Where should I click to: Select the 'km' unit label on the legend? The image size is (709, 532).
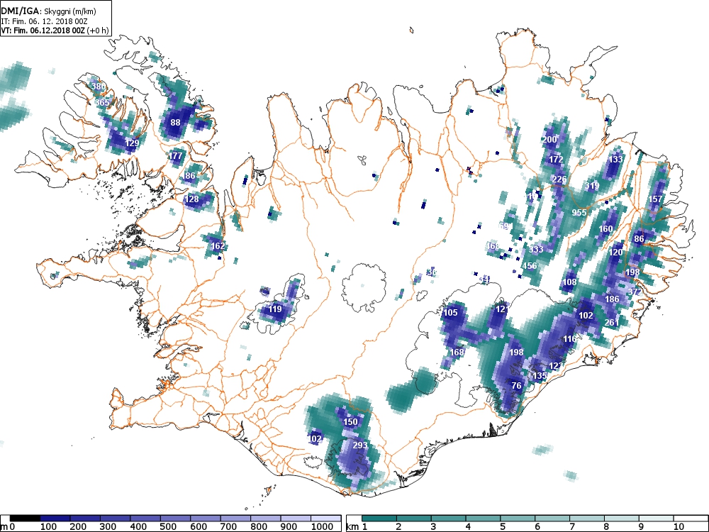pos(352,526)
